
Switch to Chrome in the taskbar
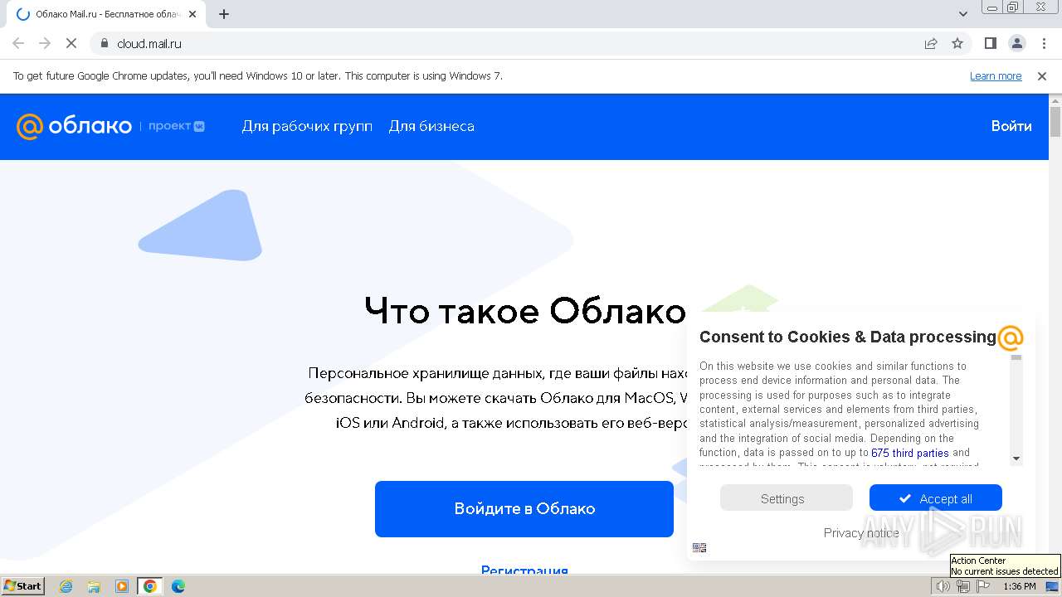[149, 586]
